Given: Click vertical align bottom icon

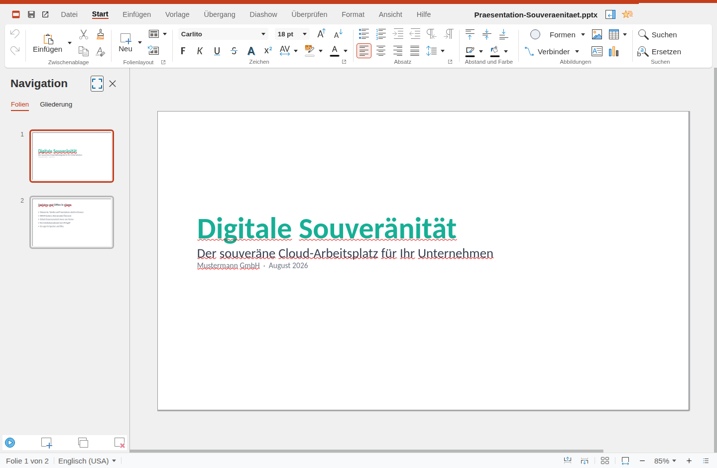Looking at the screenshot, I should (x=504, y=34).
